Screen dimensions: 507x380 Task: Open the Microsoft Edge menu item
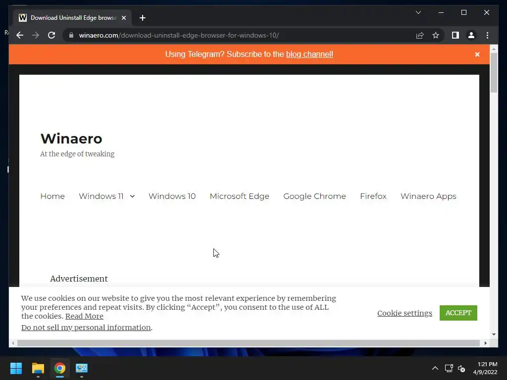[239, 196]
